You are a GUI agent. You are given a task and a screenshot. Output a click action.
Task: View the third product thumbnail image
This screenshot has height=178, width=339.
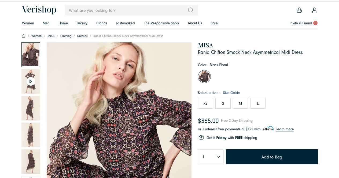coord(31,108)
